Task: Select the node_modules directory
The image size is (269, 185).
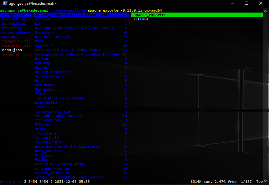Action: tap(48, 151)
